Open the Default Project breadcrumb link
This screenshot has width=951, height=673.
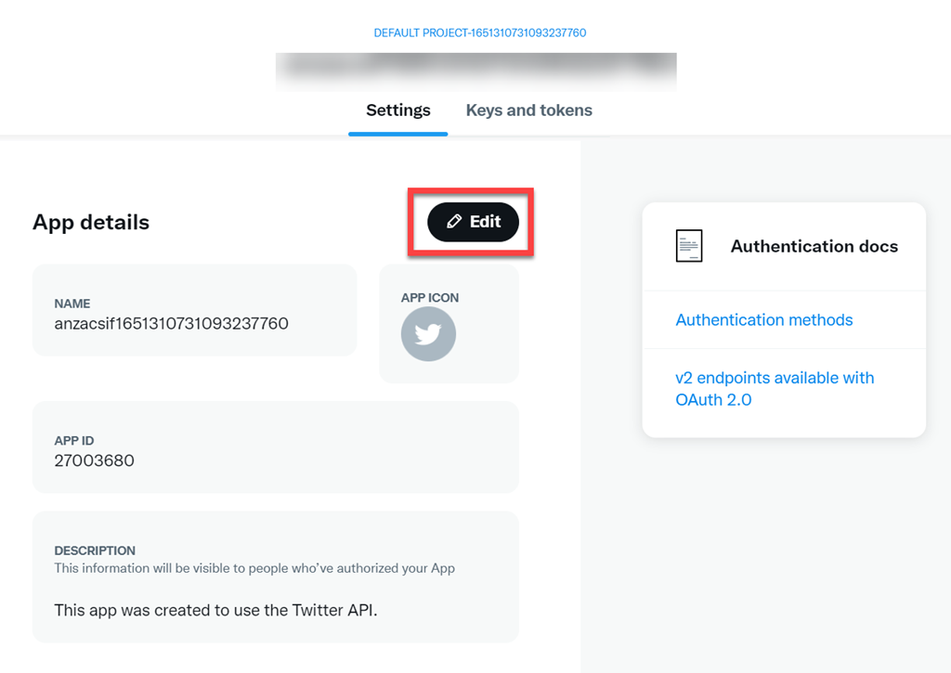479,32
